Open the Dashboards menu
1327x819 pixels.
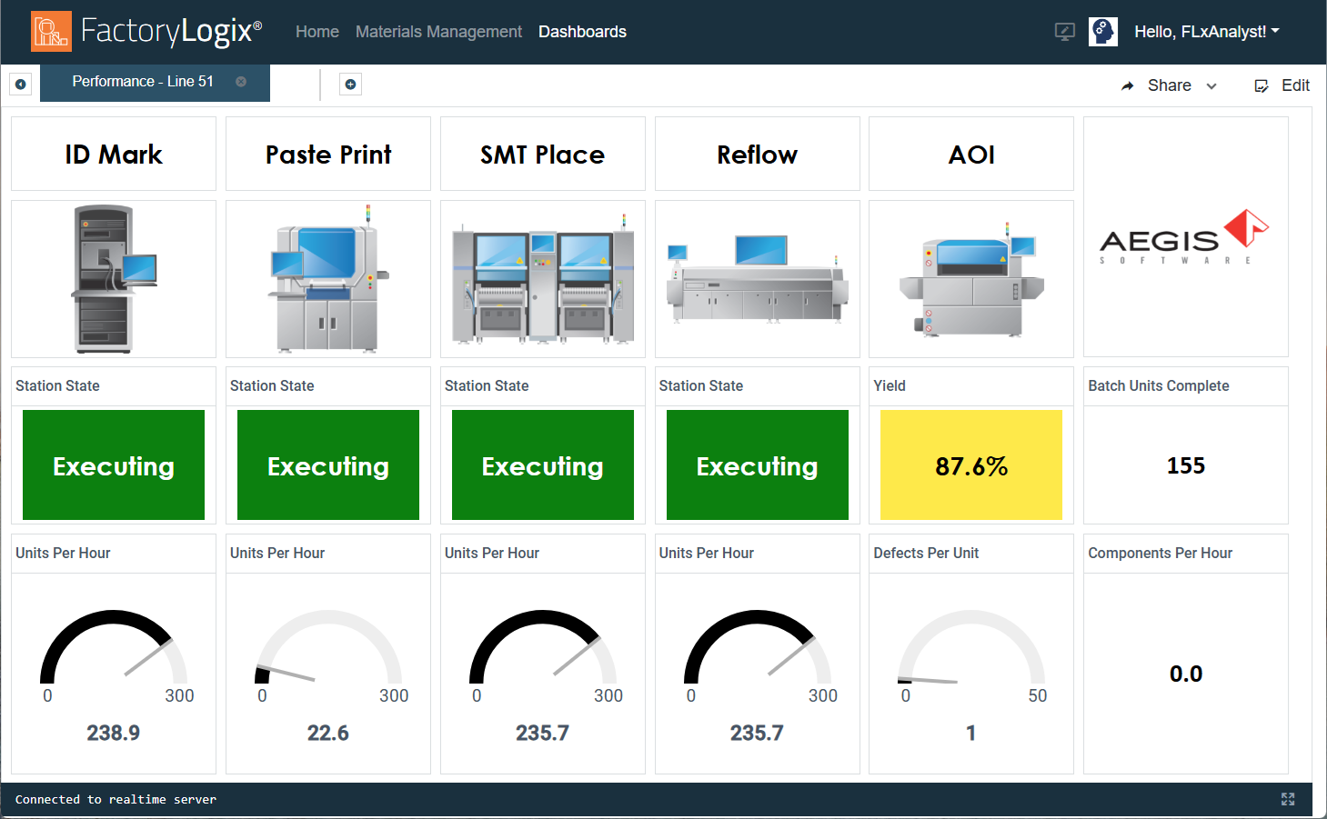582,31
